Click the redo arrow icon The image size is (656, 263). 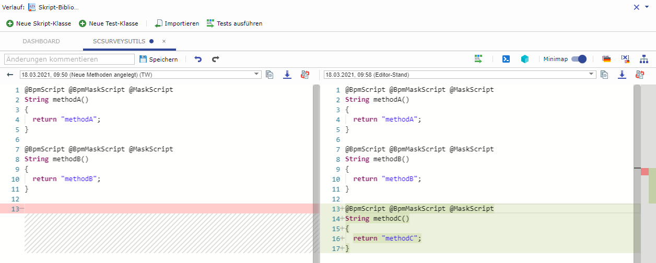coord(215,59)
